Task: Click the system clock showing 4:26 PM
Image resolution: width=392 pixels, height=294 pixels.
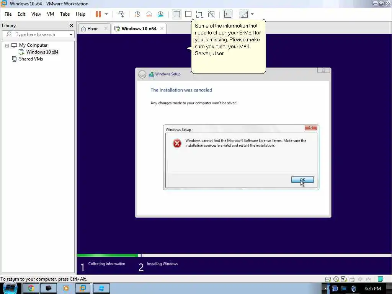Action: point(372,289)
